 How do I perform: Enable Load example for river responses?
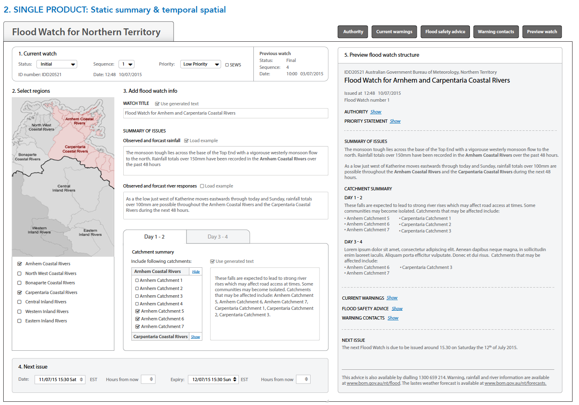click(202, 186)
